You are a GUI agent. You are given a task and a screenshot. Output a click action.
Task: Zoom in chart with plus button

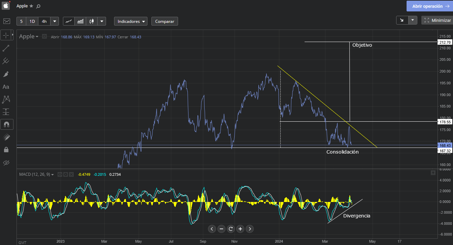pyautogui.click(x=240, y=229)
